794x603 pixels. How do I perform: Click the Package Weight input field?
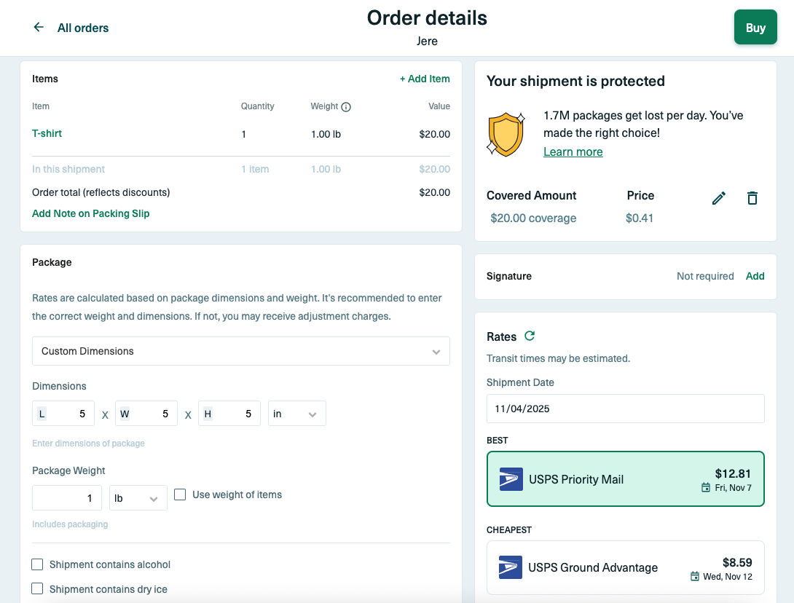coord(67,497)
